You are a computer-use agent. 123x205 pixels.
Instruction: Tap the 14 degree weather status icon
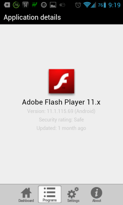[x=25, y=5]
